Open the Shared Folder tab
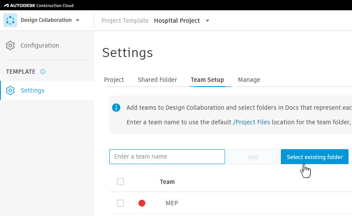Viewport: 352px width, 216px height. coord(157,80)
